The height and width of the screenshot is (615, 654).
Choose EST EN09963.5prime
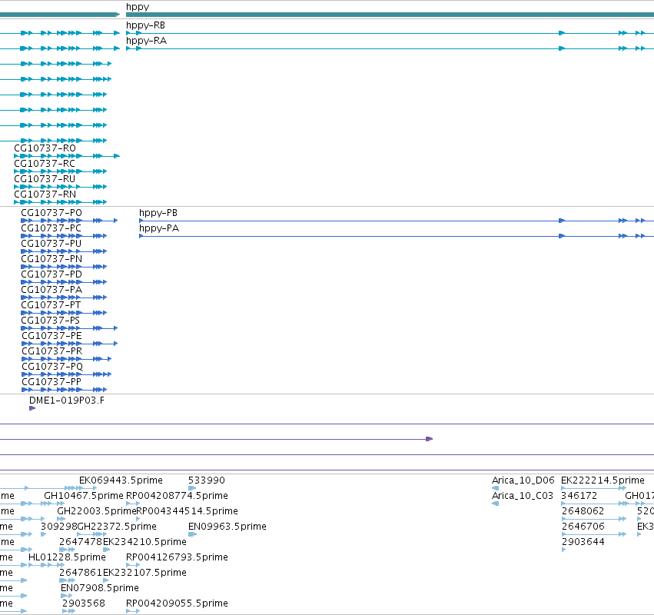227,527
